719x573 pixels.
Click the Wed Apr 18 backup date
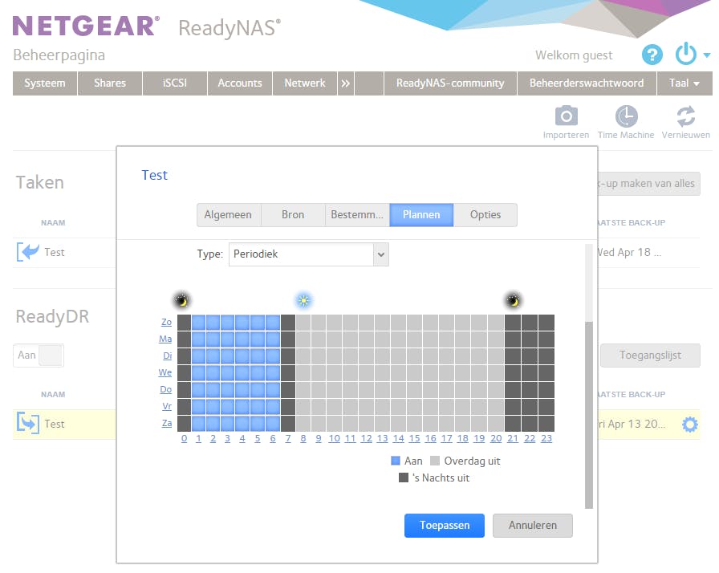coord(628,252)
